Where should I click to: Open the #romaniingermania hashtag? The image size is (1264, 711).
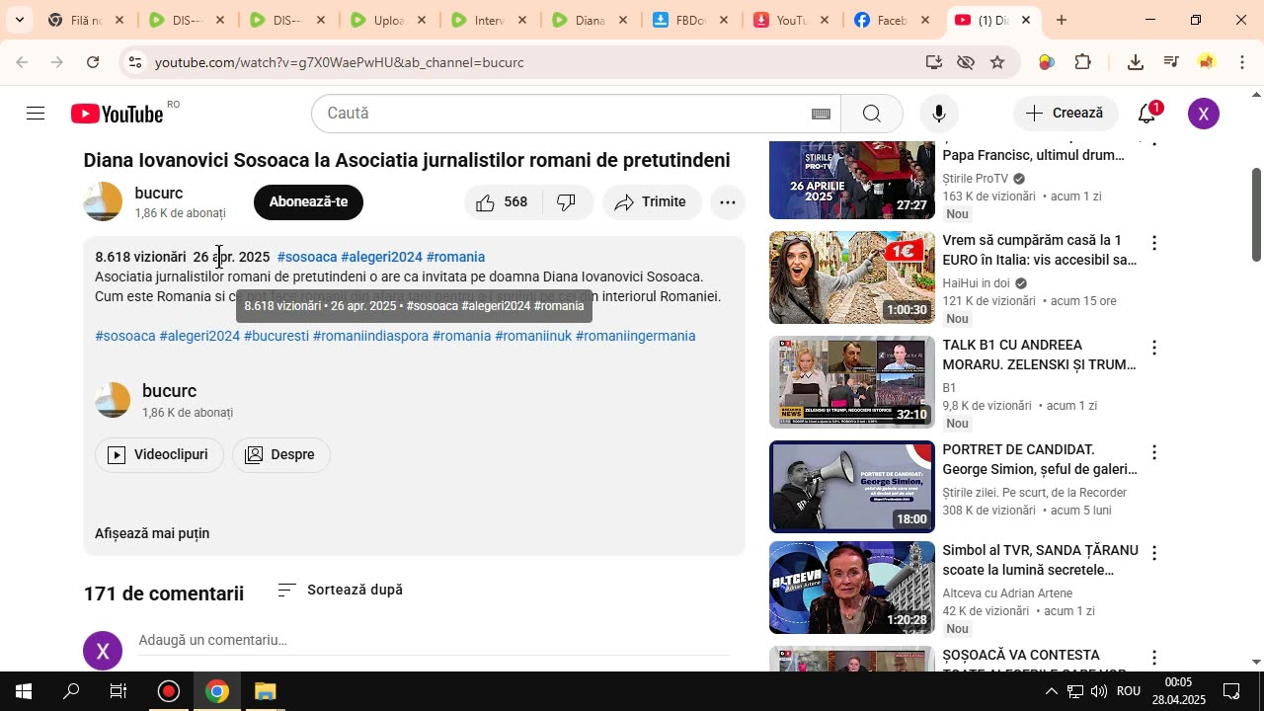[x=635, y=336]
